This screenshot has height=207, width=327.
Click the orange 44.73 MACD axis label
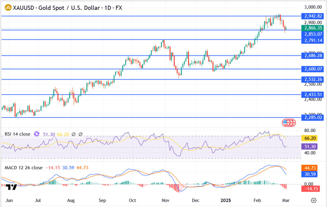(x=310, y=168)
